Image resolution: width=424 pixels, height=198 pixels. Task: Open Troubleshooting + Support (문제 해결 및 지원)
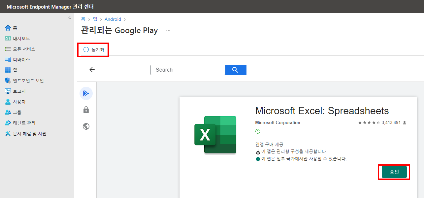26,134
